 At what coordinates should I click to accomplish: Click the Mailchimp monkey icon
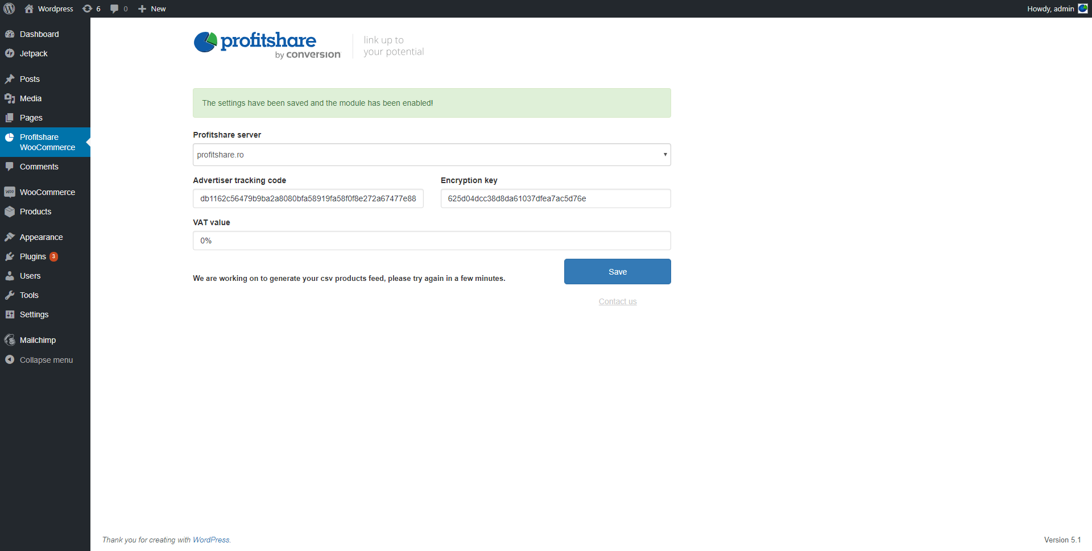coord(10,340)
